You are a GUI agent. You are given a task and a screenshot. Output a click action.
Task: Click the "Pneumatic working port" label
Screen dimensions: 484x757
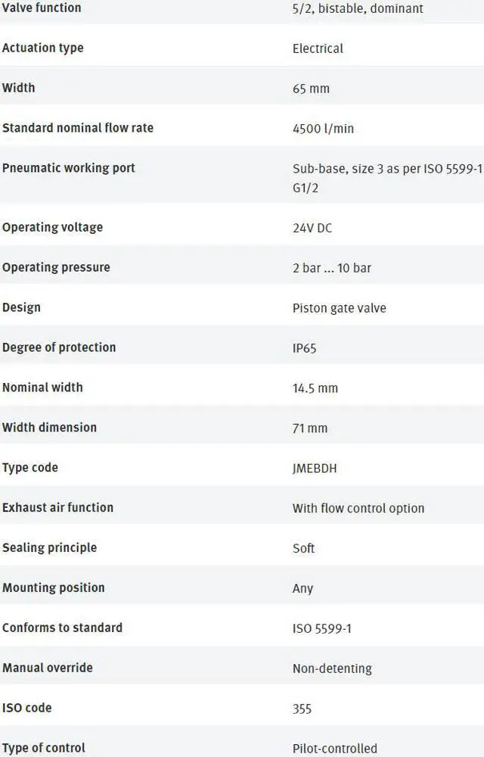coord(69,168)
